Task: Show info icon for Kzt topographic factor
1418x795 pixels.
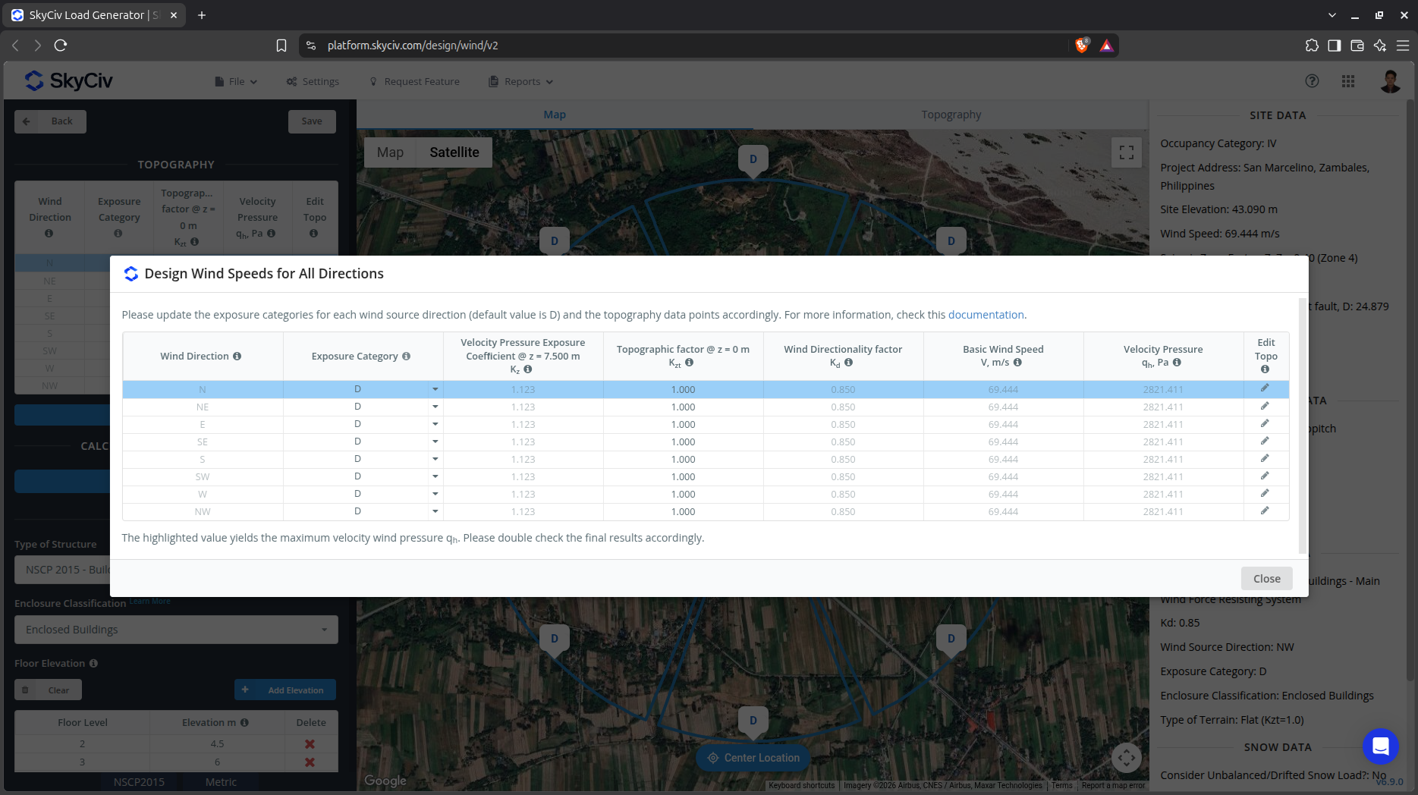Action: point(689,363)
